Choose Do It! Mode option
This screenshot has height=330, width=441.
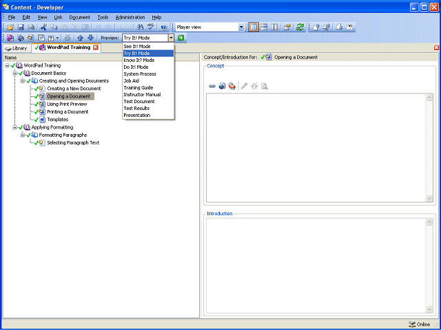coord(149,67)
